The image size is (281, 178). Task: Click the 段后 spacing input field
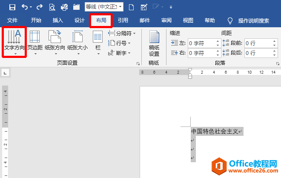(258, 53)
